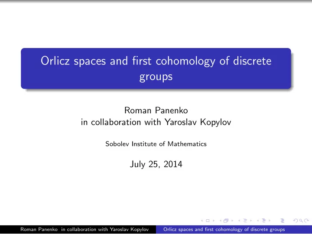Click the Beamer section icon

(x=264, y=221)
